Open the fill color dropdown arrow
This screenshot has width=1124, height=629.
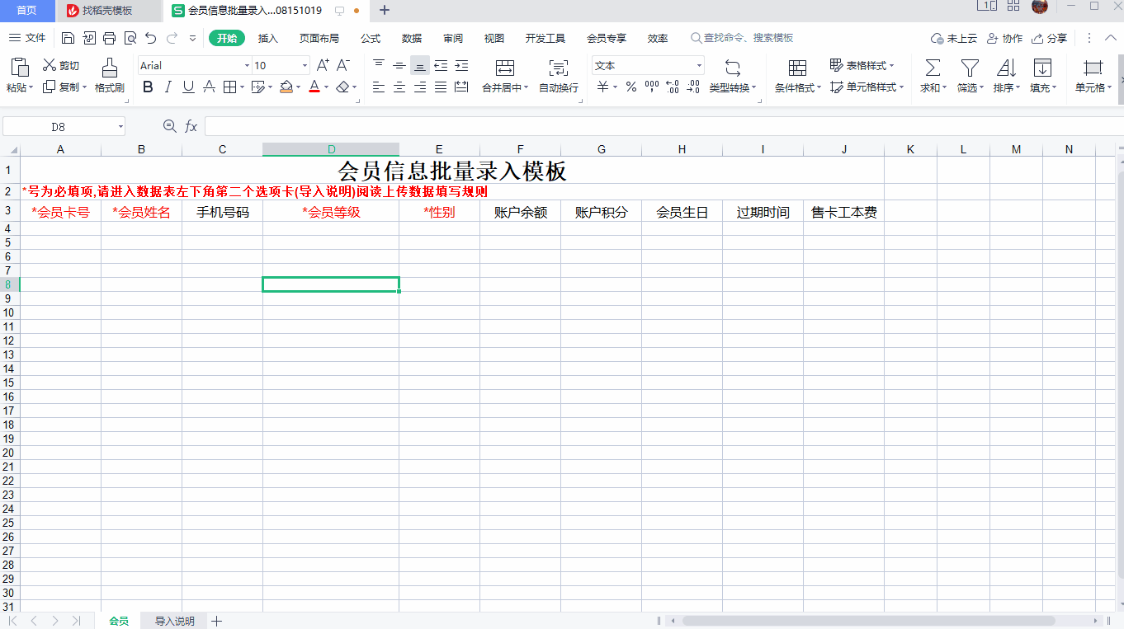297,87
